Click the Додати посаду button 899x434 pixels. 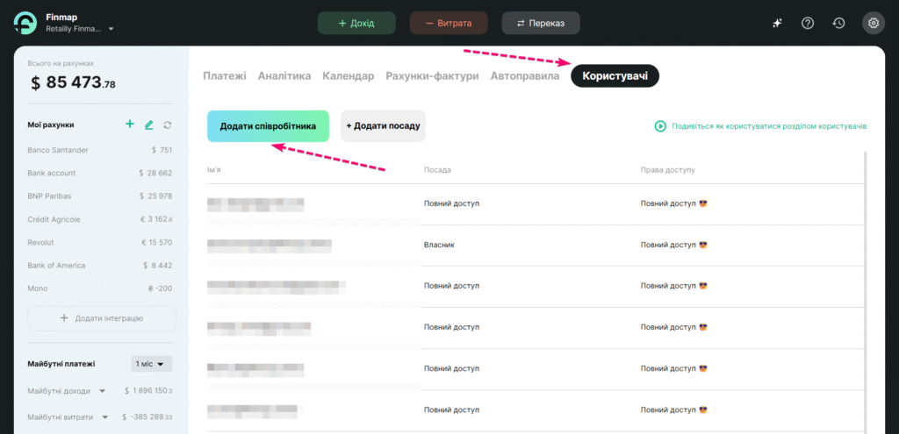(383, 126)
